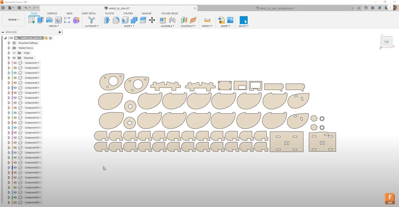Click TOP on the ViewCube
The height and width of the screenshot is (207, 399).
pos(386,42)
